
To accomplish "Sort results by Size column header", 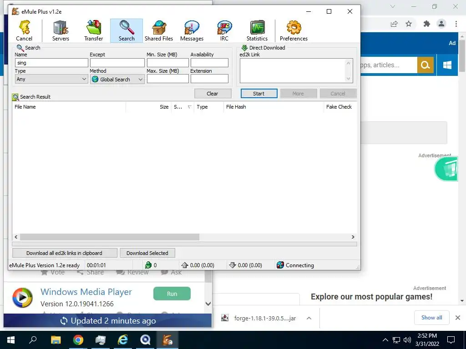I will coord(149,107).
